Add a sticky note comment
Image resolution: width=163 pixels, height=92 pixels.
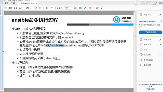[97, 8]
